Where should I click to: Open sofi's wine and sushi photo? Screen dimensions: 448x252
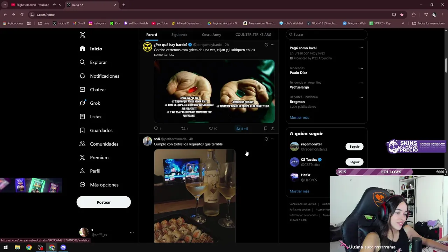(195, 196)
